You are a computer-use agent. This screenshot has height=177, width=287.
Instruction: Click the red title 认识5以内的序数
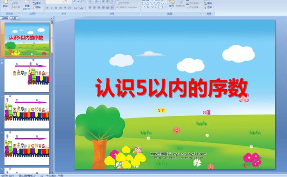tap(171, 88)
